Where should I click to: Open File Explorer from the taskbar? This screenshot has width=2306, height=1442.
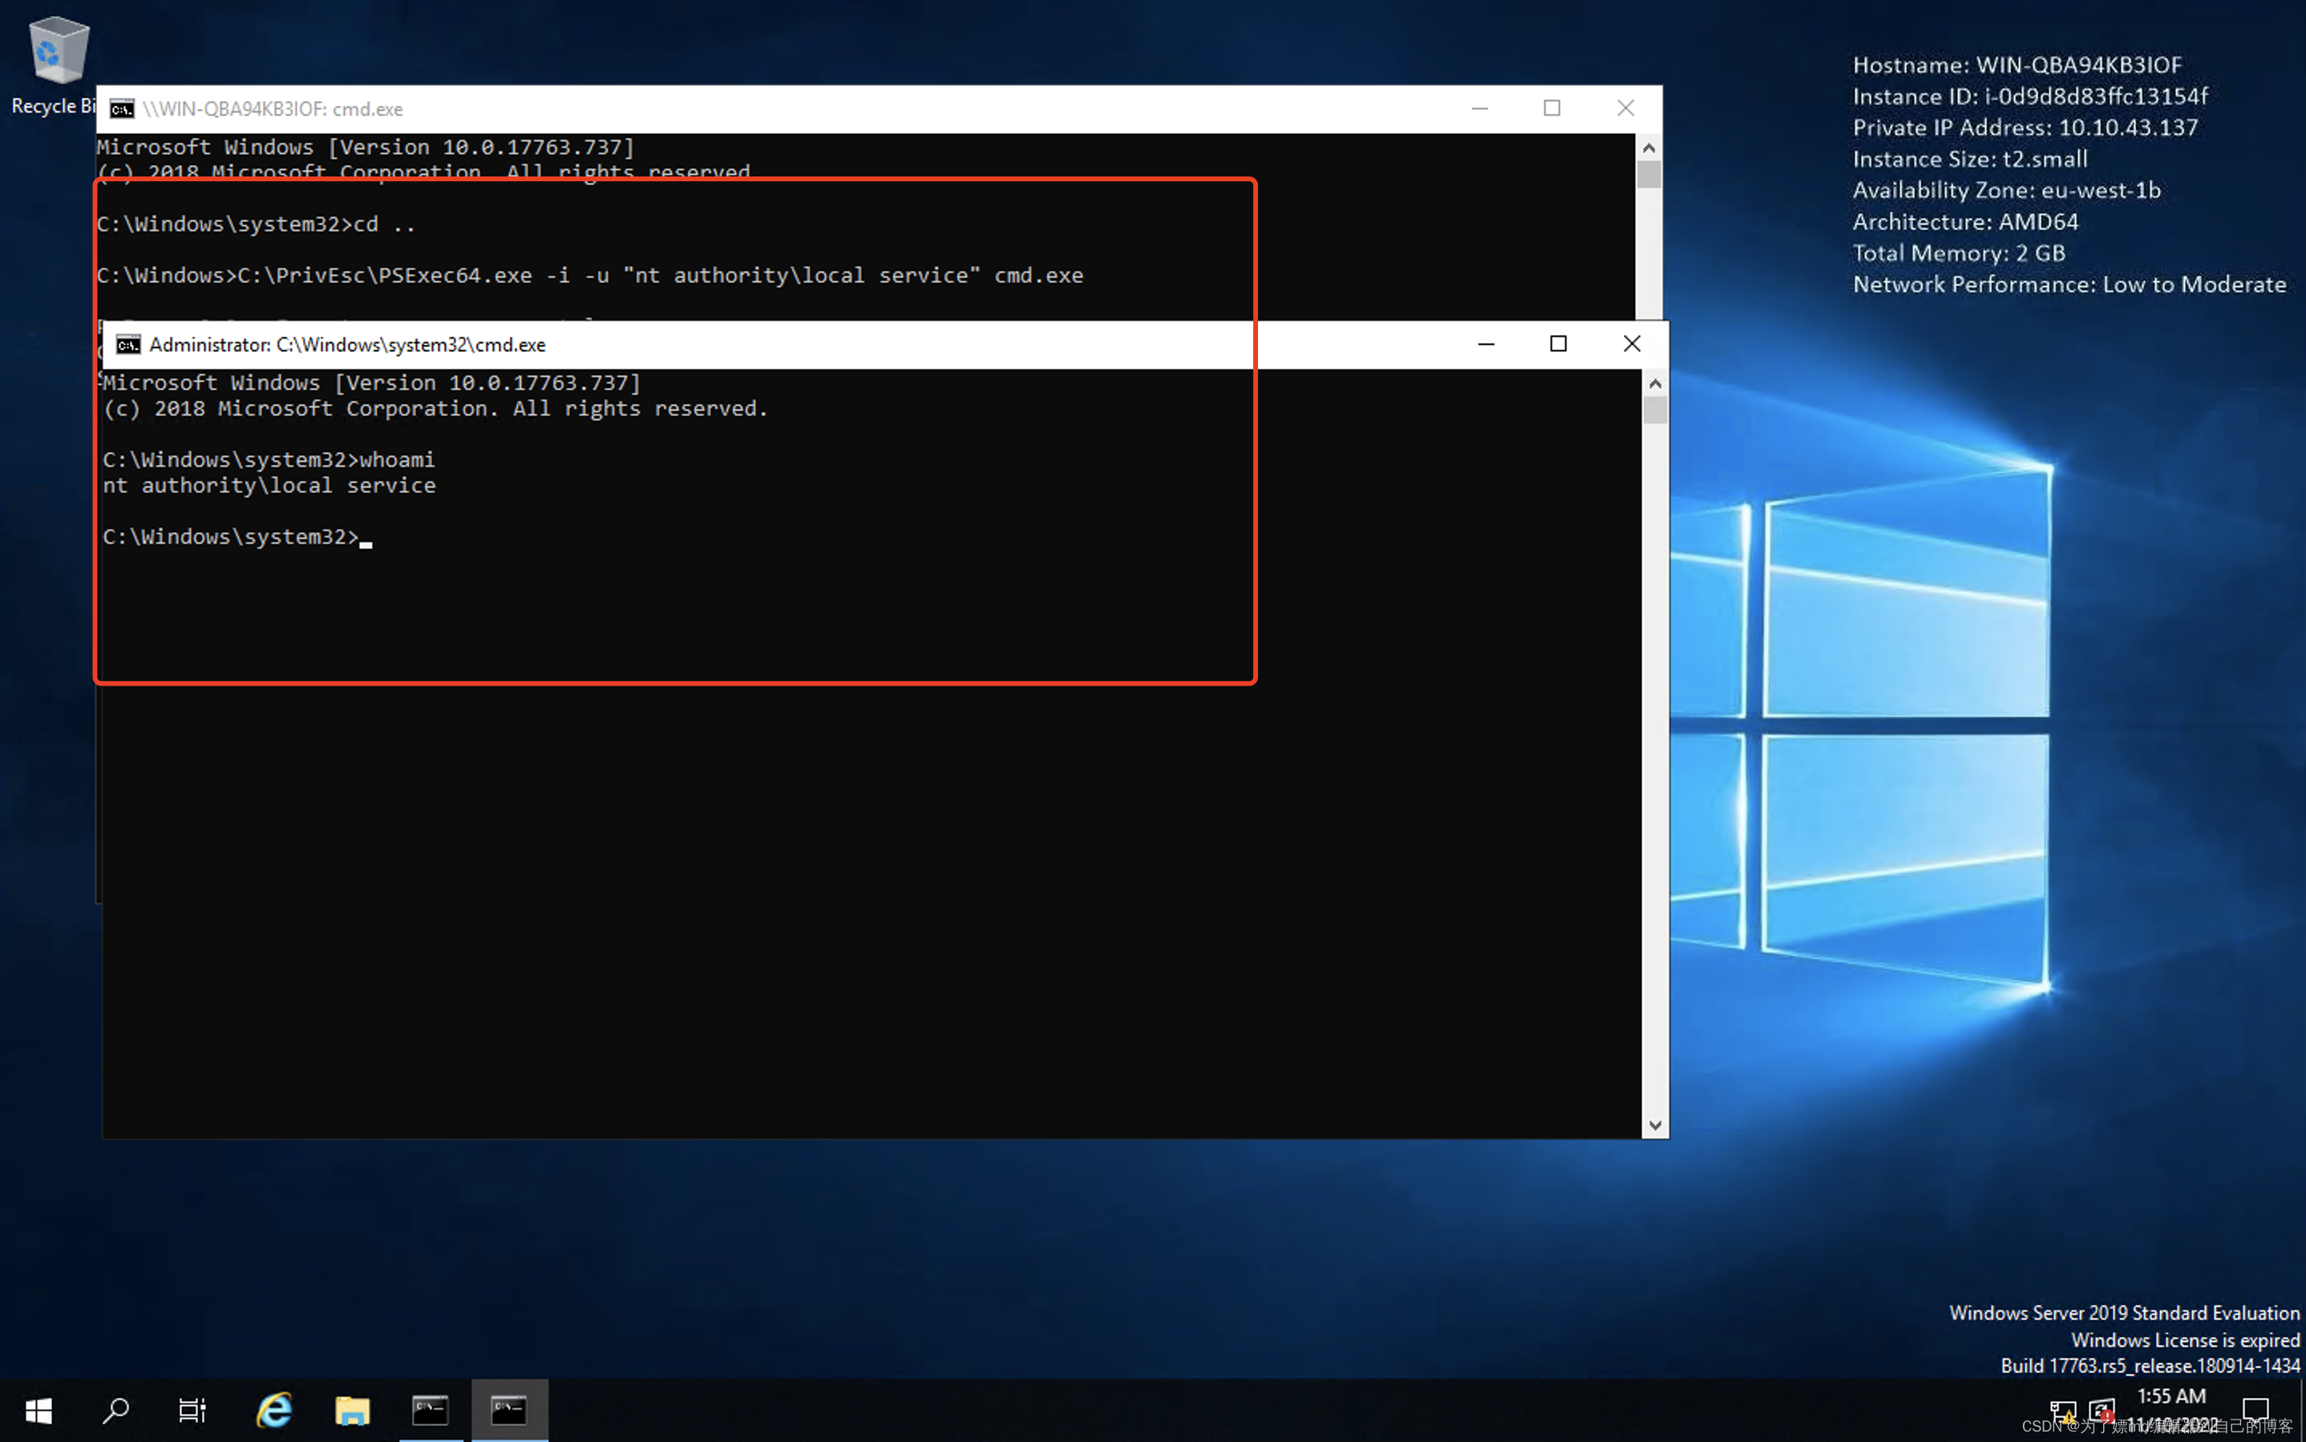[x=352, y=1410]
